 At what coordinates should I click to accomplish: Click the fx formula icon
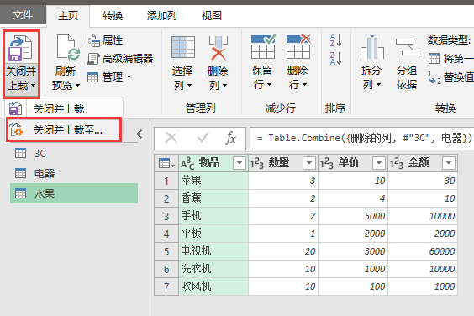tap(230, 138)
